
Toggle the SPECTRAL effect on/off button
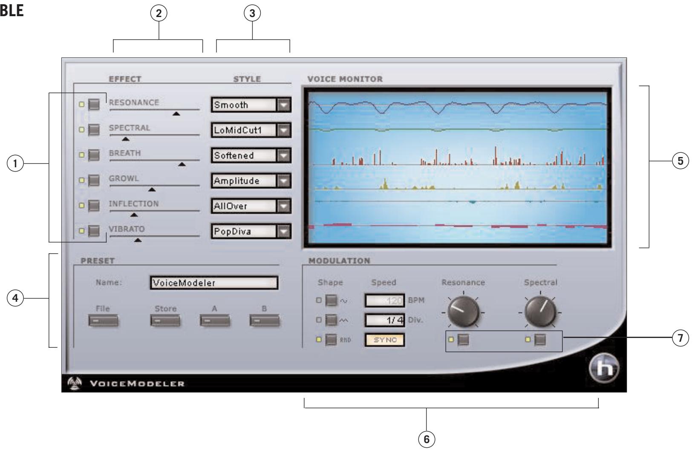tap(94, 129)
